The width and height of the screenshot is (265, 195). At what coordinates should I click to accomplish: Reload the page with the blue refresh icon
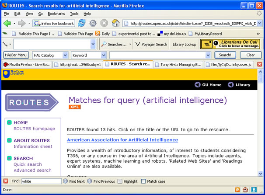(x=82, y=23)
